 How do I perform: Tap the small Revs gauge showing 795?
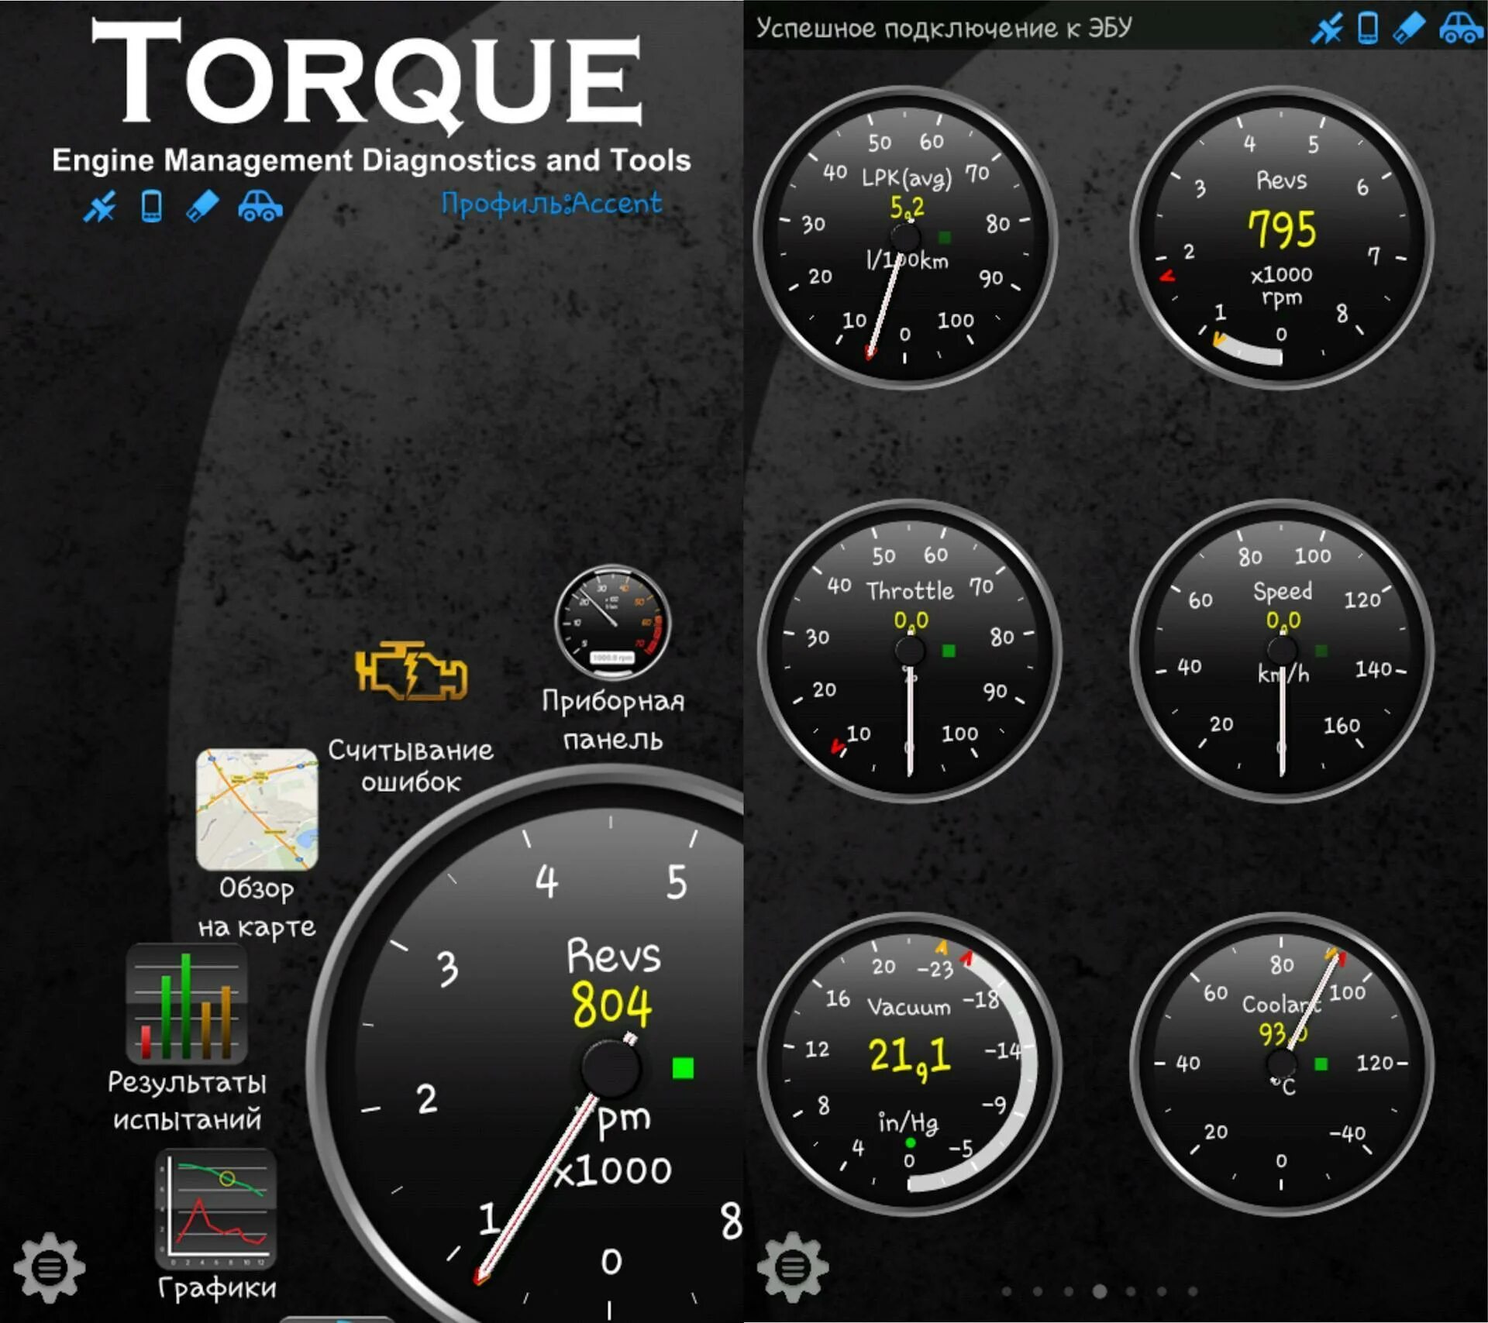pyautogui.click(x=1281, y=237)
